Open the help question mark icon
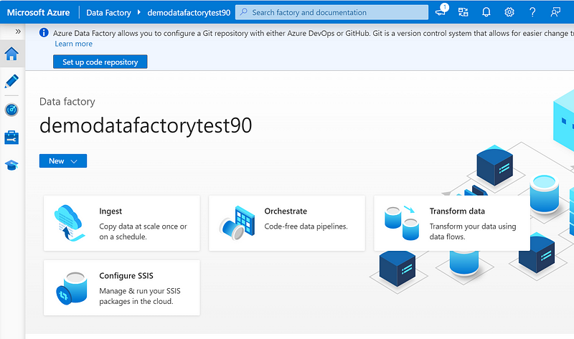This screenshot has width=574, height=339. point(532,12)
